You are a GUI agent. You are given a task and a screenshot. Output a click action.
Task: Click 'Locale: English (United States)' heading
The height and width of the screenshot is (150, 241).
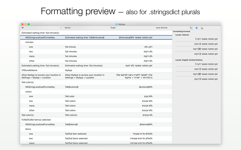(189, 60)
